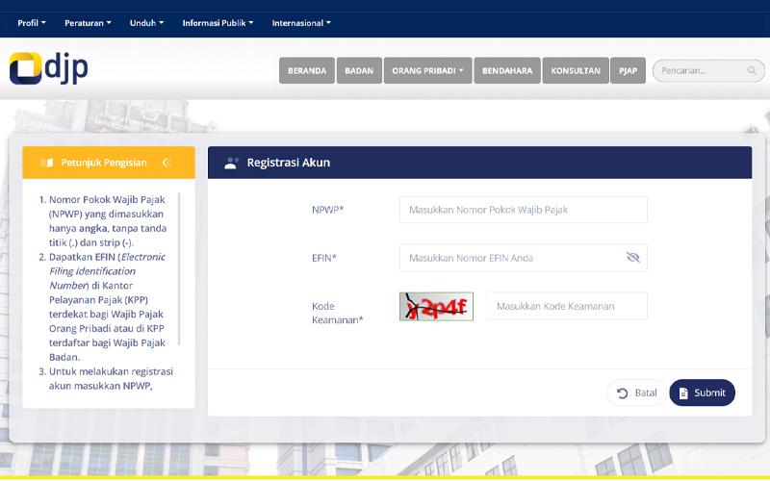
Task: Expand the Peraturan dropdown menu
Action: (88, 22)
